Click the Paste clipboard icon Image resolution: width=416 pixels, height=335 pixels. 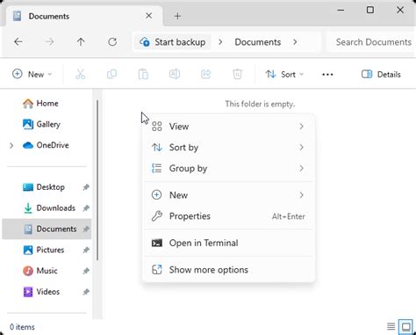pos(143,74)
